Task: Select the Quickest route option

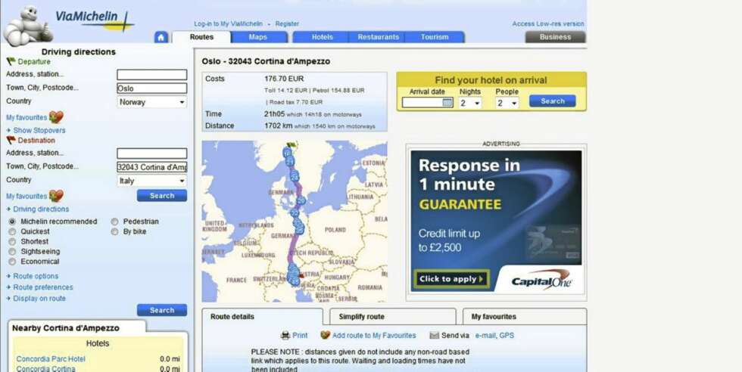Action: coord(12,231)
